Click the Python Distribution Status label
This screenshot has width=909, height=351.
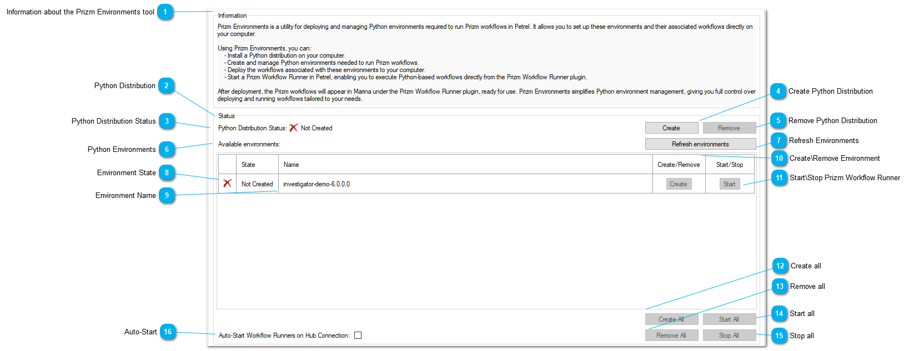(252, 128)
